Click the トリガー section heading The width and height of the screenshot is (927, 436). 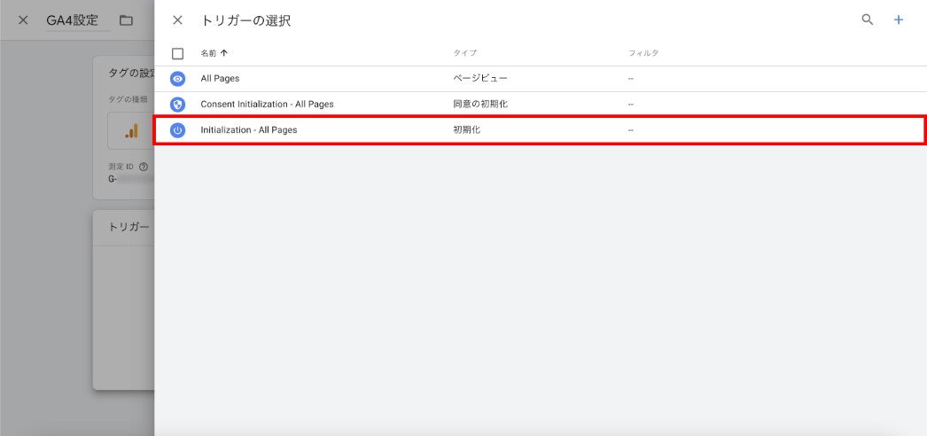[x=129, y=228]
